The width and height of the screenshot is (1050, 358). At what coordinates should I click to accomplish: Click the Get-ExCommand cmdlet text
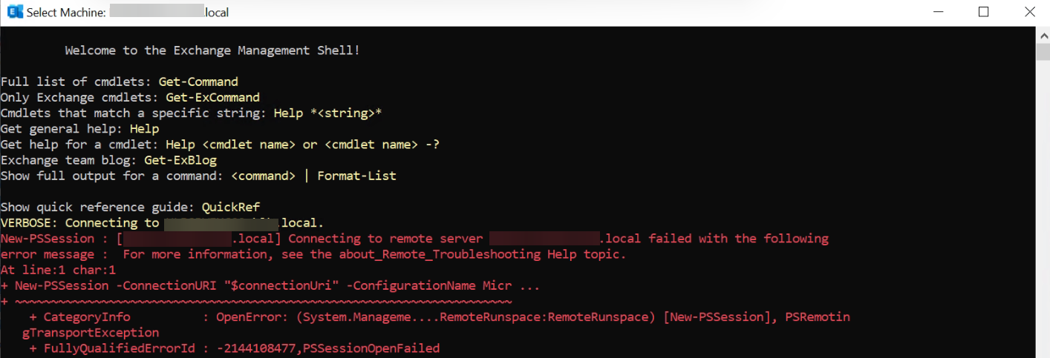coord(212,97)
